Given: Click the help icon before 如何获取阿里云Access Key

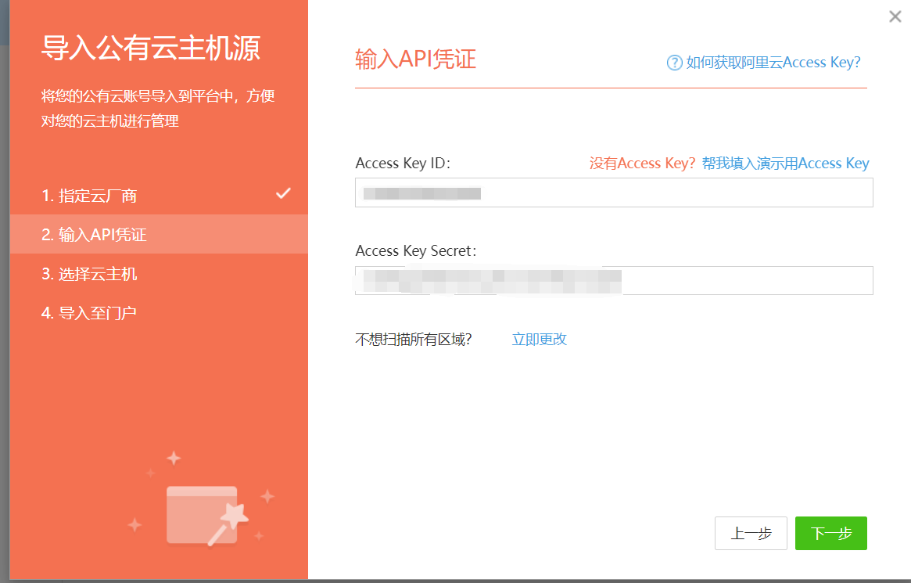Looking at the screenshot, I should [673, 63].
